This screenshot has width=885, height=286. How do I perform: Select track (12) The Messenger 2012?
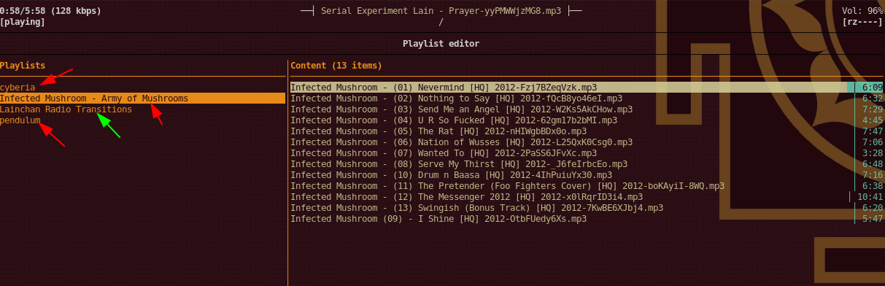click(466, 197)
